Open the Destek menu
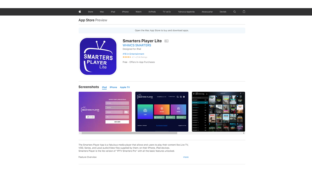 [223, 12]
